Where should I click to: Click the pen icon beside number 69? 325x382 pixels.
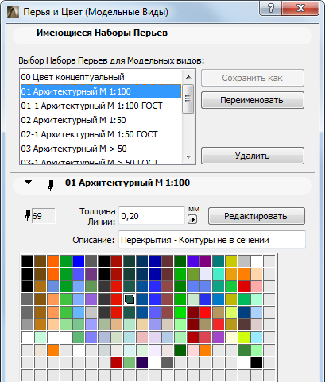(27, 215)
